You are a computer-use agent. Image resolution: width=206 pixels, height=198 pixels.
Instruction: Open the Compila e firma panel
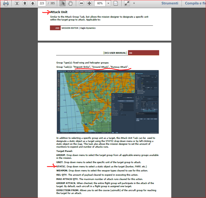click(195, 3)
